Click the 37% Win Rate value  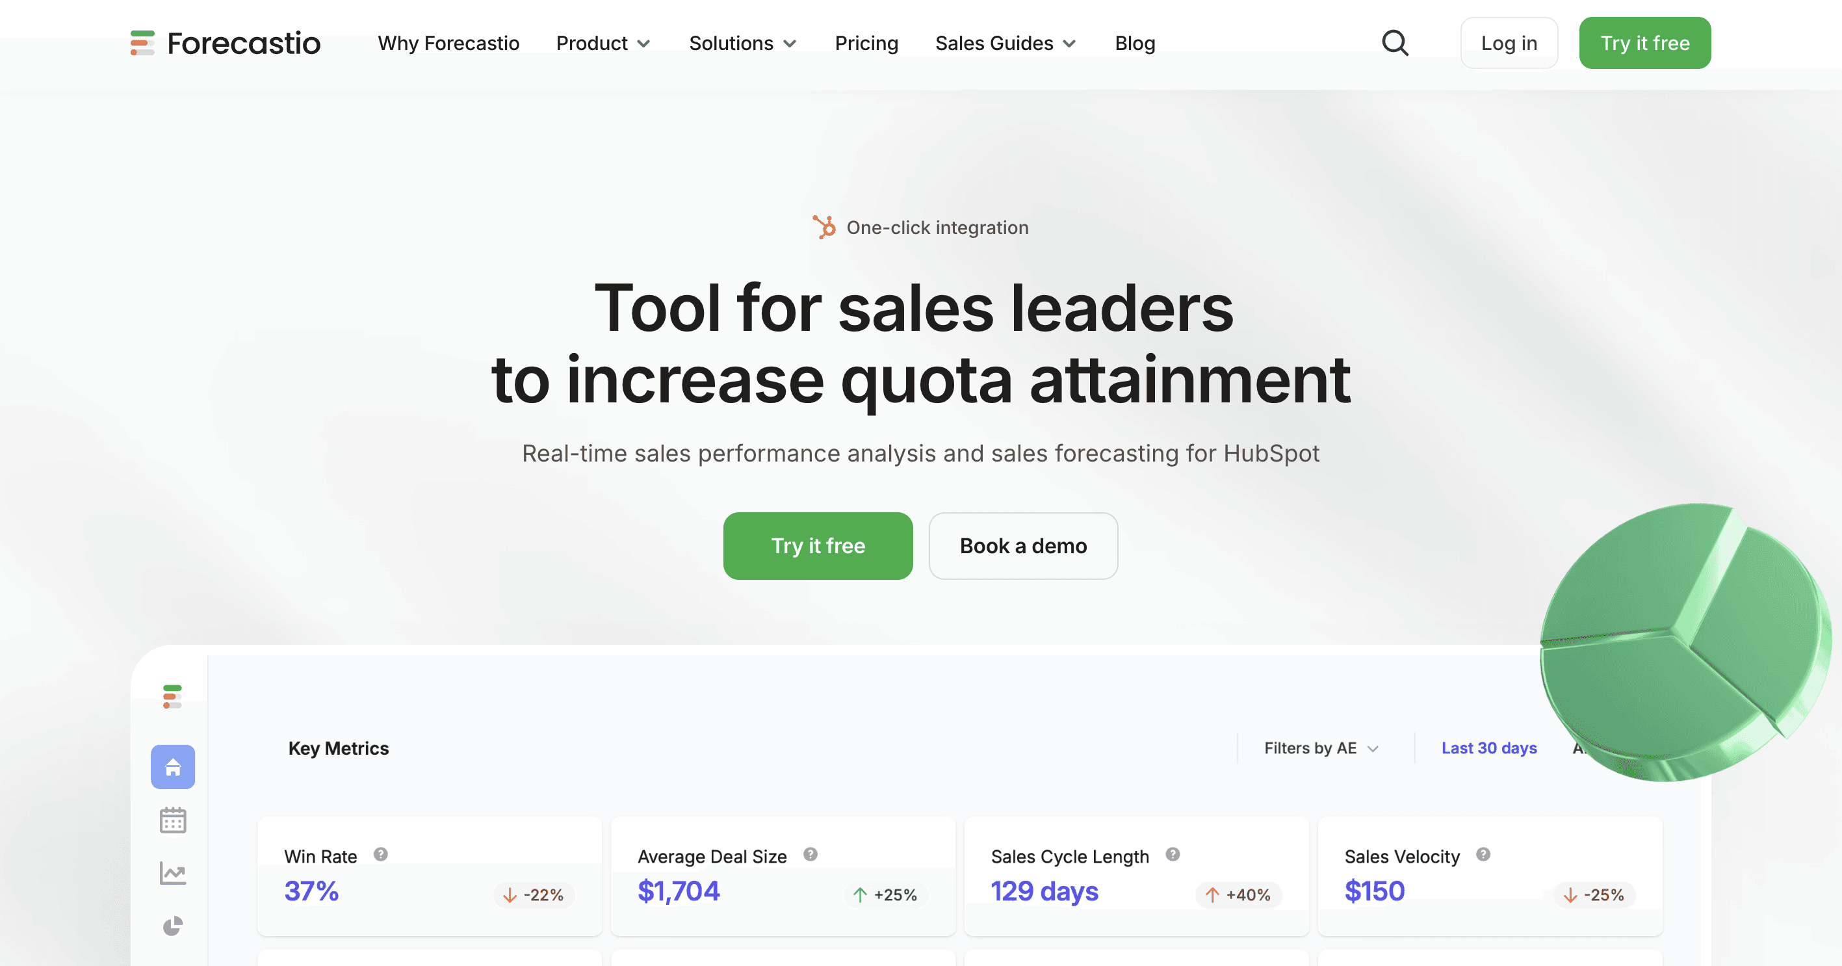[x=311, y=891]
